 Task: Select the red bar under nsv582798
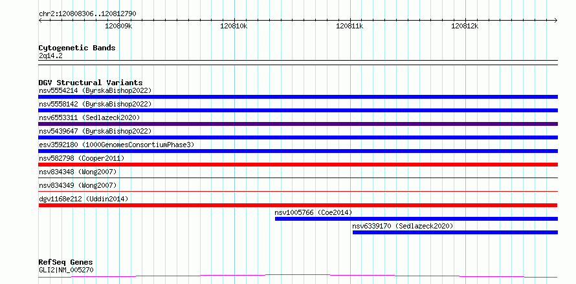point(298,165)
